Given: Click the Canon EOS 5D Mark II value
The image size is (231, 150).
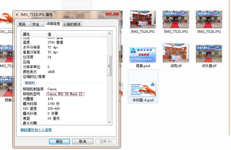Looking at the screenshot, I should tap(65, 94).
